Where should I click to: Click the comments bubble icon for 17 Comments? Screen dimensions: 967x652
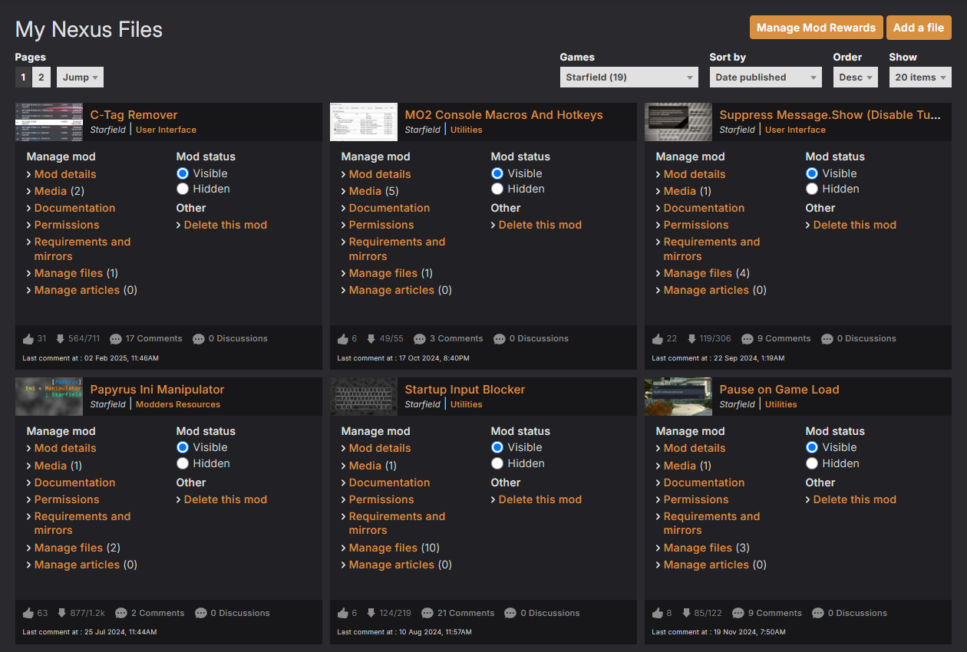[116, 339]
